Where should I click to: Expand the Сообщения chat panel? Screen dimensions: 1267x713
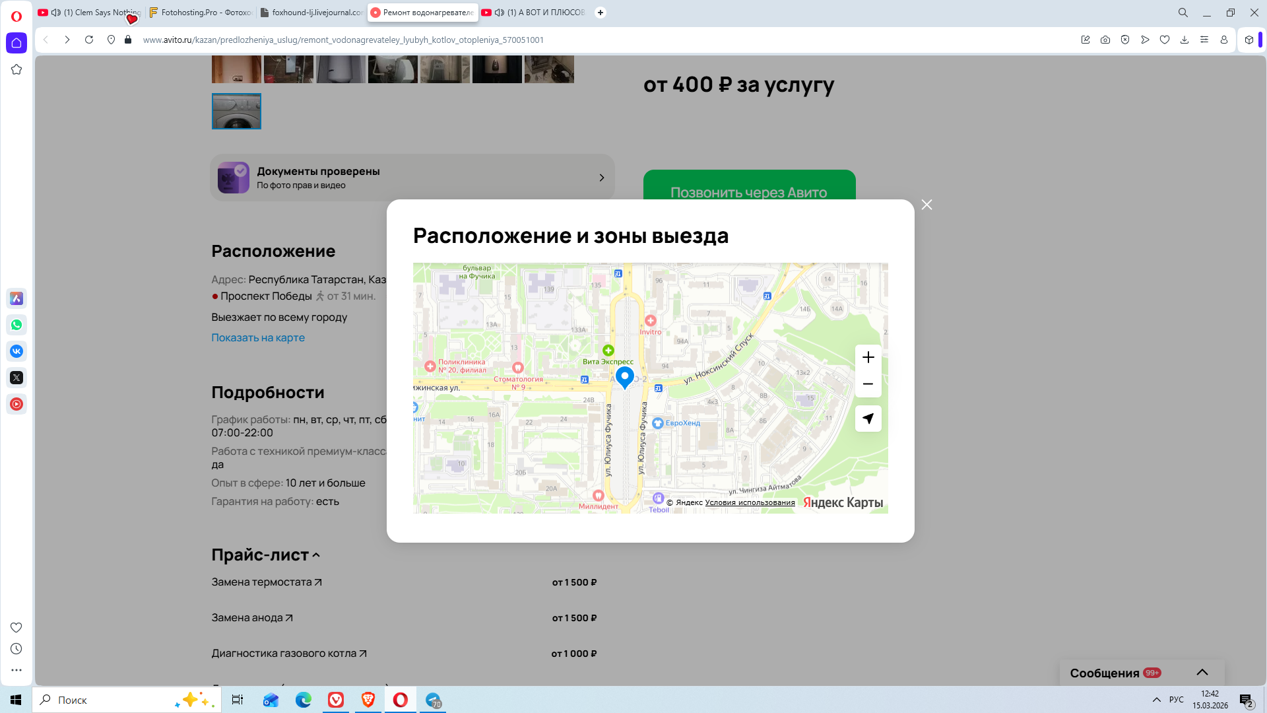(x=1202, y=672)
